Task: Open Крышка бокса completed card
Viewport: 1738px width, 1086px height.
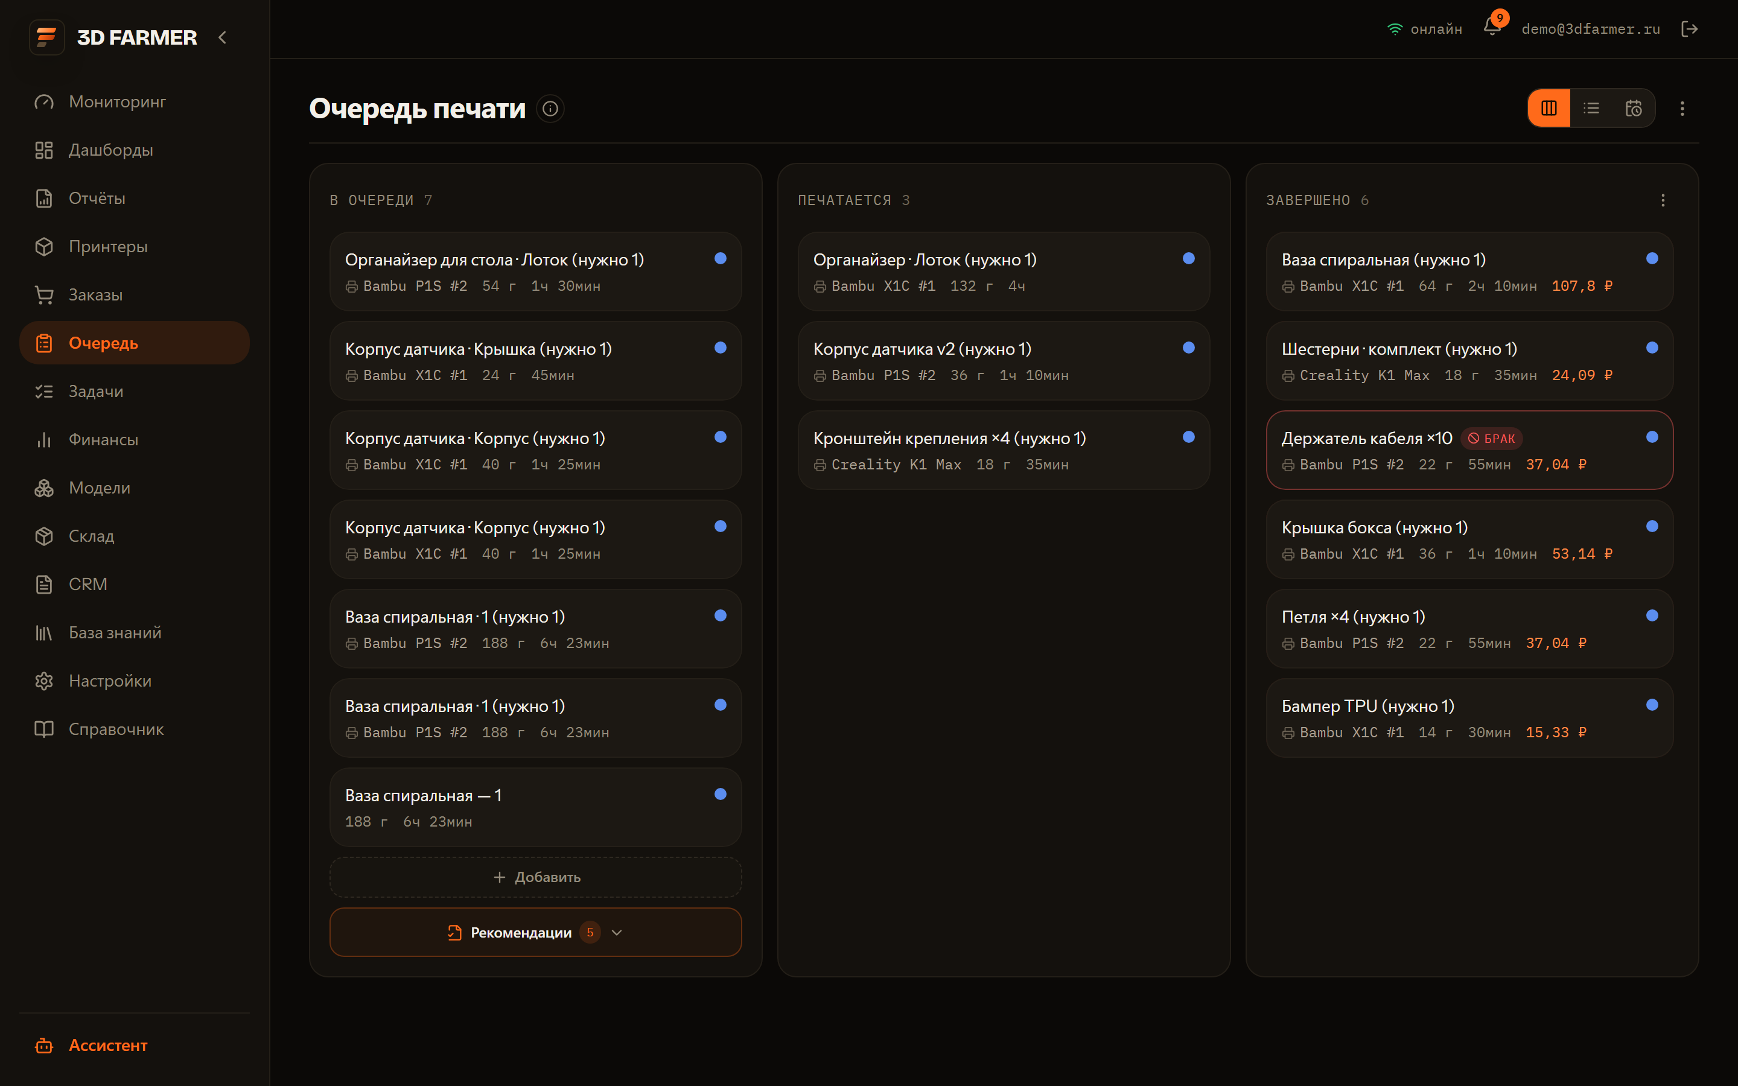Action: pos(1469,539)
